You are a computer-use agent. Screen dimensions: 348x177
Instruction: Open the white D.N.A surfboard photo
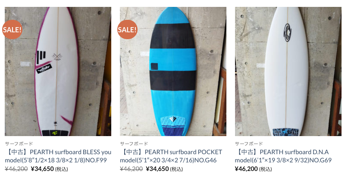pos(288,71)
